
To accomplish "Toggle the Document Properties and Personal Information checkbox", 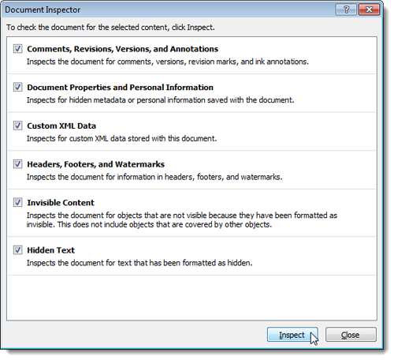I will tap(17, 87).
